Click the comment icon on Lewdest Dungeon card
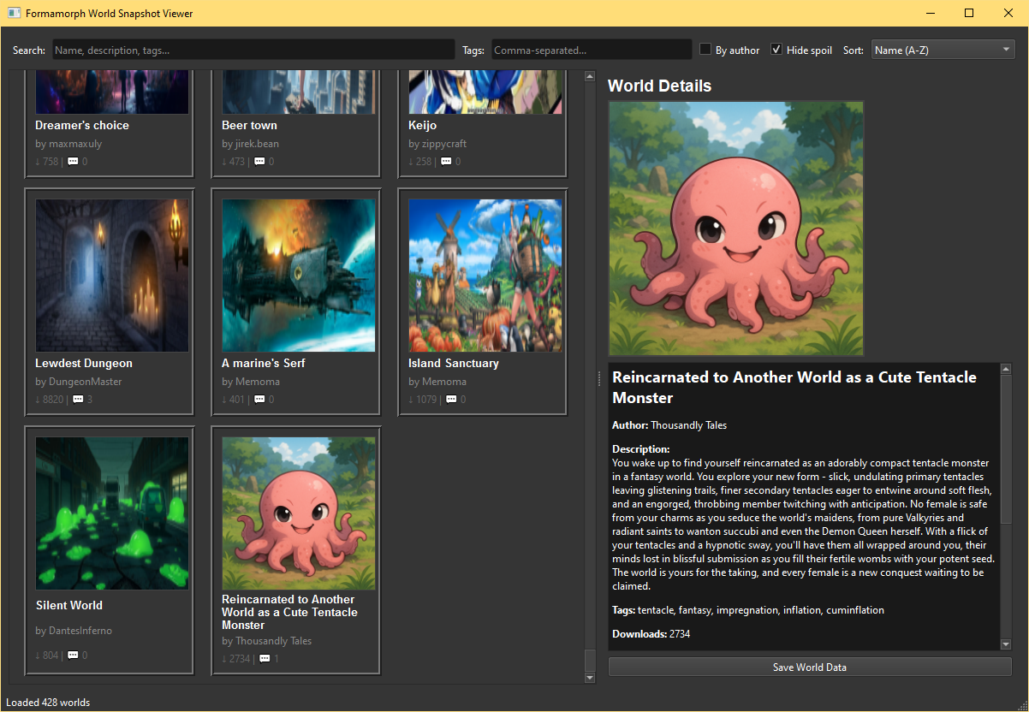Image resolution: width=1029 pixels, height=712 pixels. click(78, 400)
